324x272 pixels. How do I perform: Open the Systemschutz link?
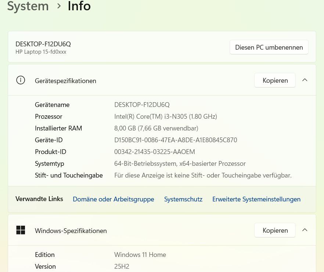(183, 199)
